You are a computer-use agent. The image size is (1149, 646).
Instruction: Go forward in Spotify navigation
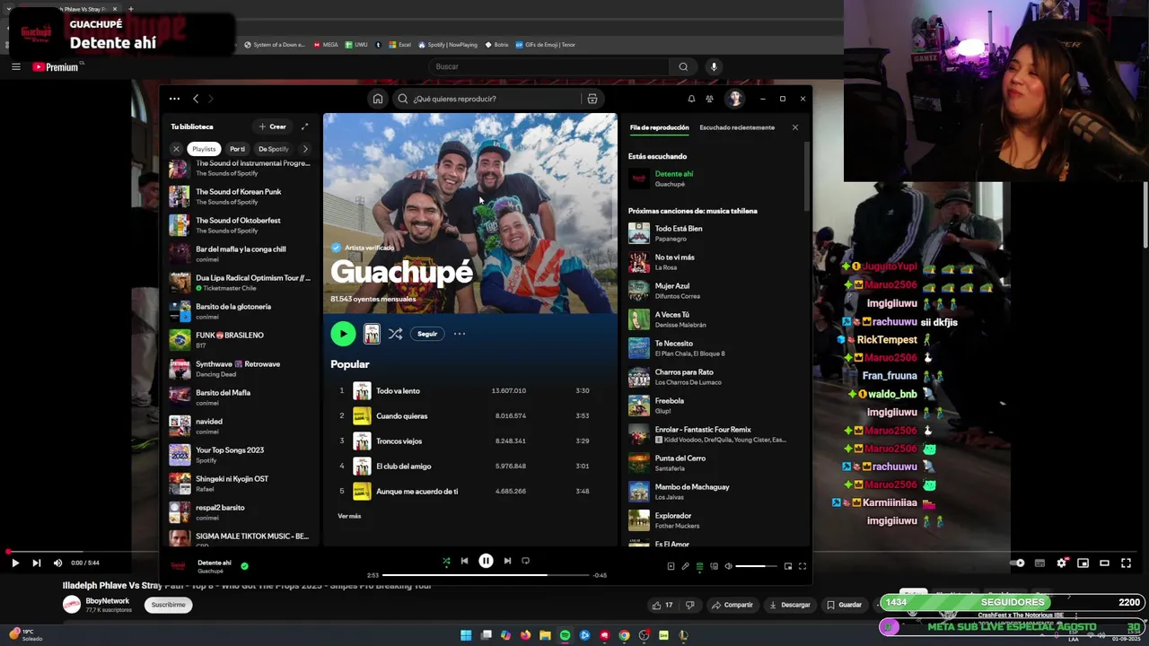coord(211,99)
